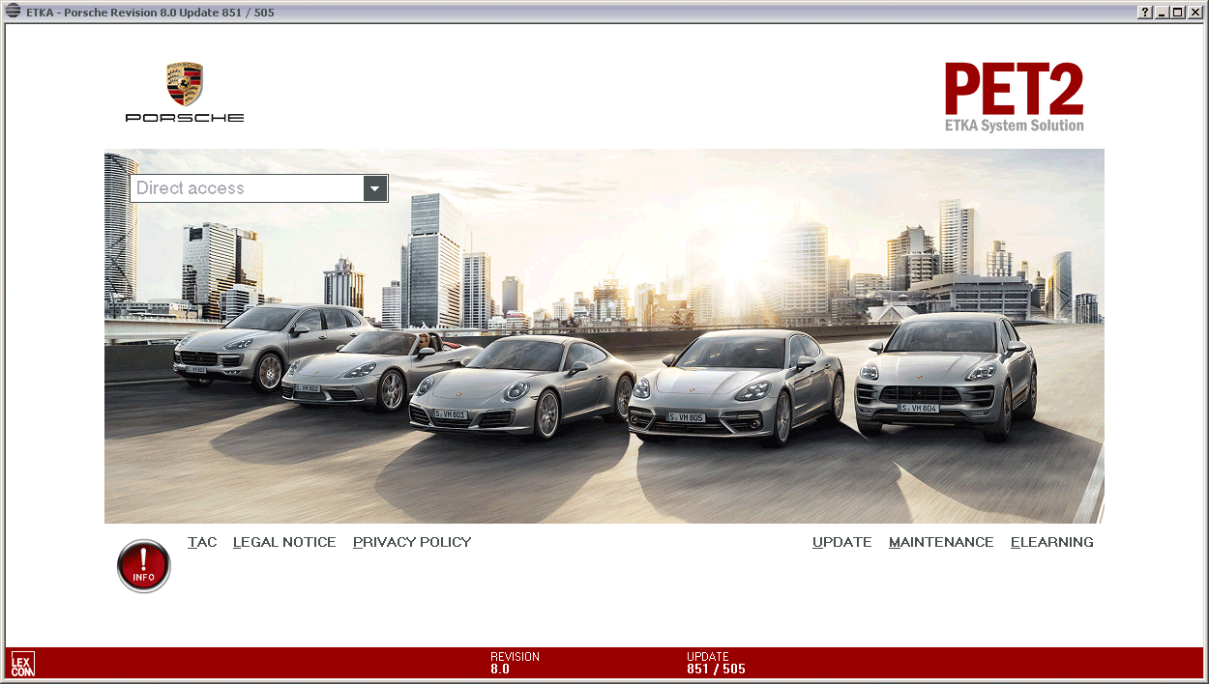Launch the Elearning link

tap(1051, 542)
